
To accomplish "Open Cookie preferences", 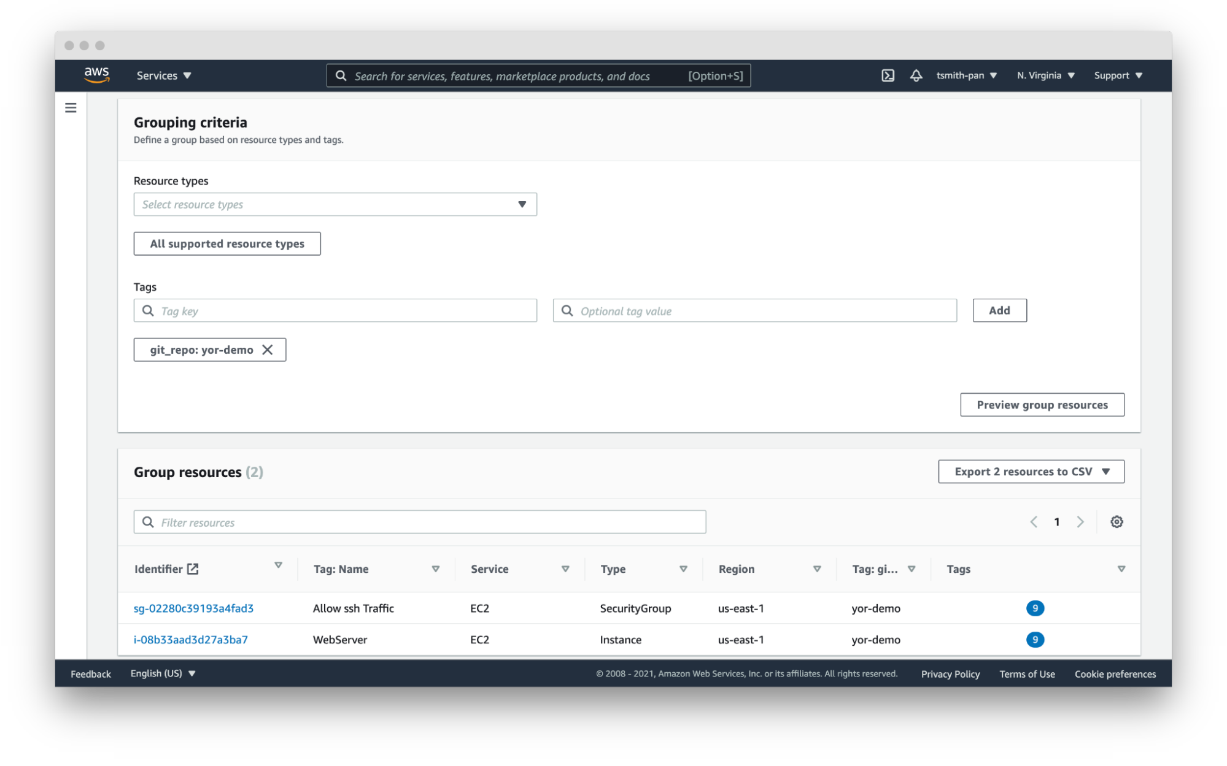I will tap(1115, 674).
